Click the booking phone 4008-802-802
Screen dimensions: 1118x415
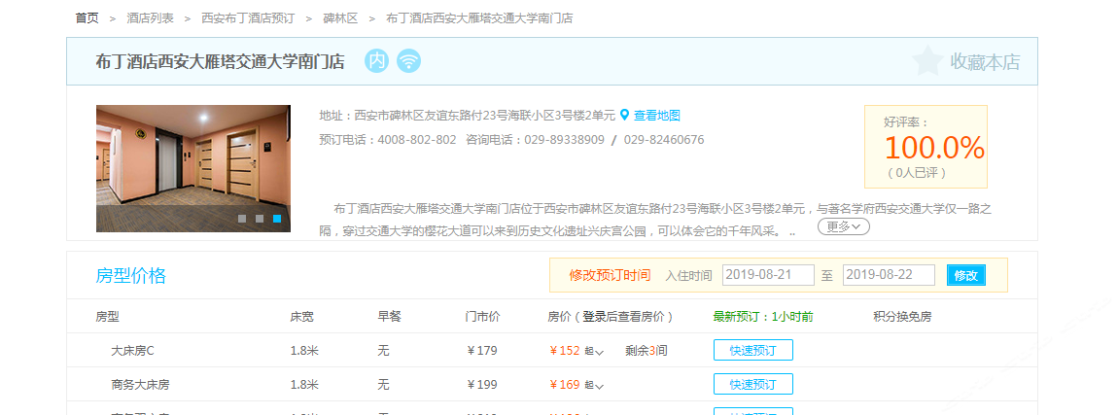[x=416, y=140]
